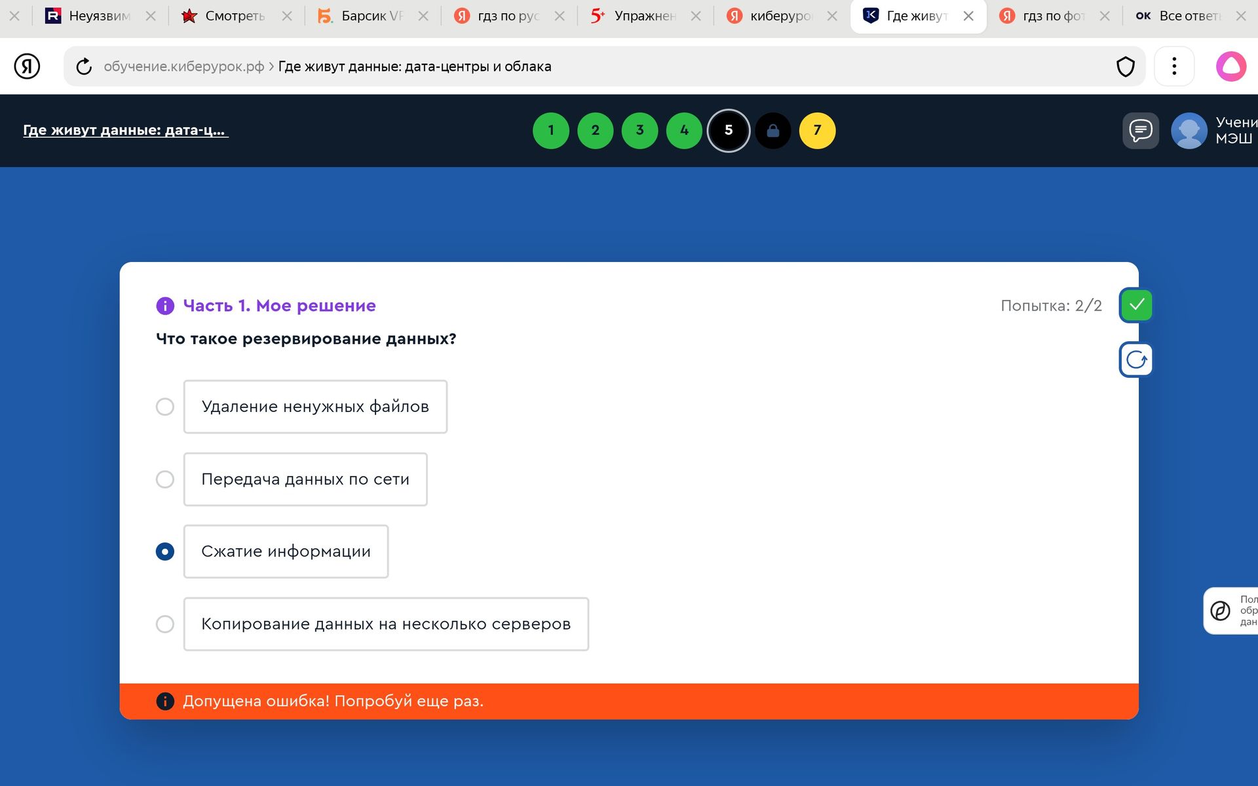Click the purple info icon near Часть 1
Viewport: 1258px width, 786px height.
point(165,306)
